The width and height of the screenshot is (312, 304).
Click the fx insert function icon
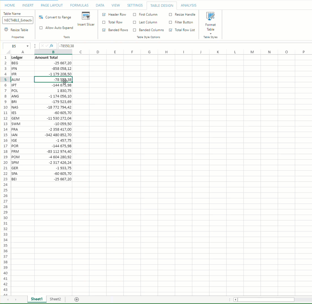(x=51, y=46)
